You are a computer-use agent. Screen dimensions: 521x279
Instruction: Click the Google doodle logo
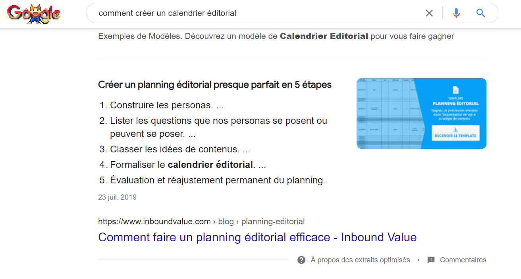coord(34,13)
